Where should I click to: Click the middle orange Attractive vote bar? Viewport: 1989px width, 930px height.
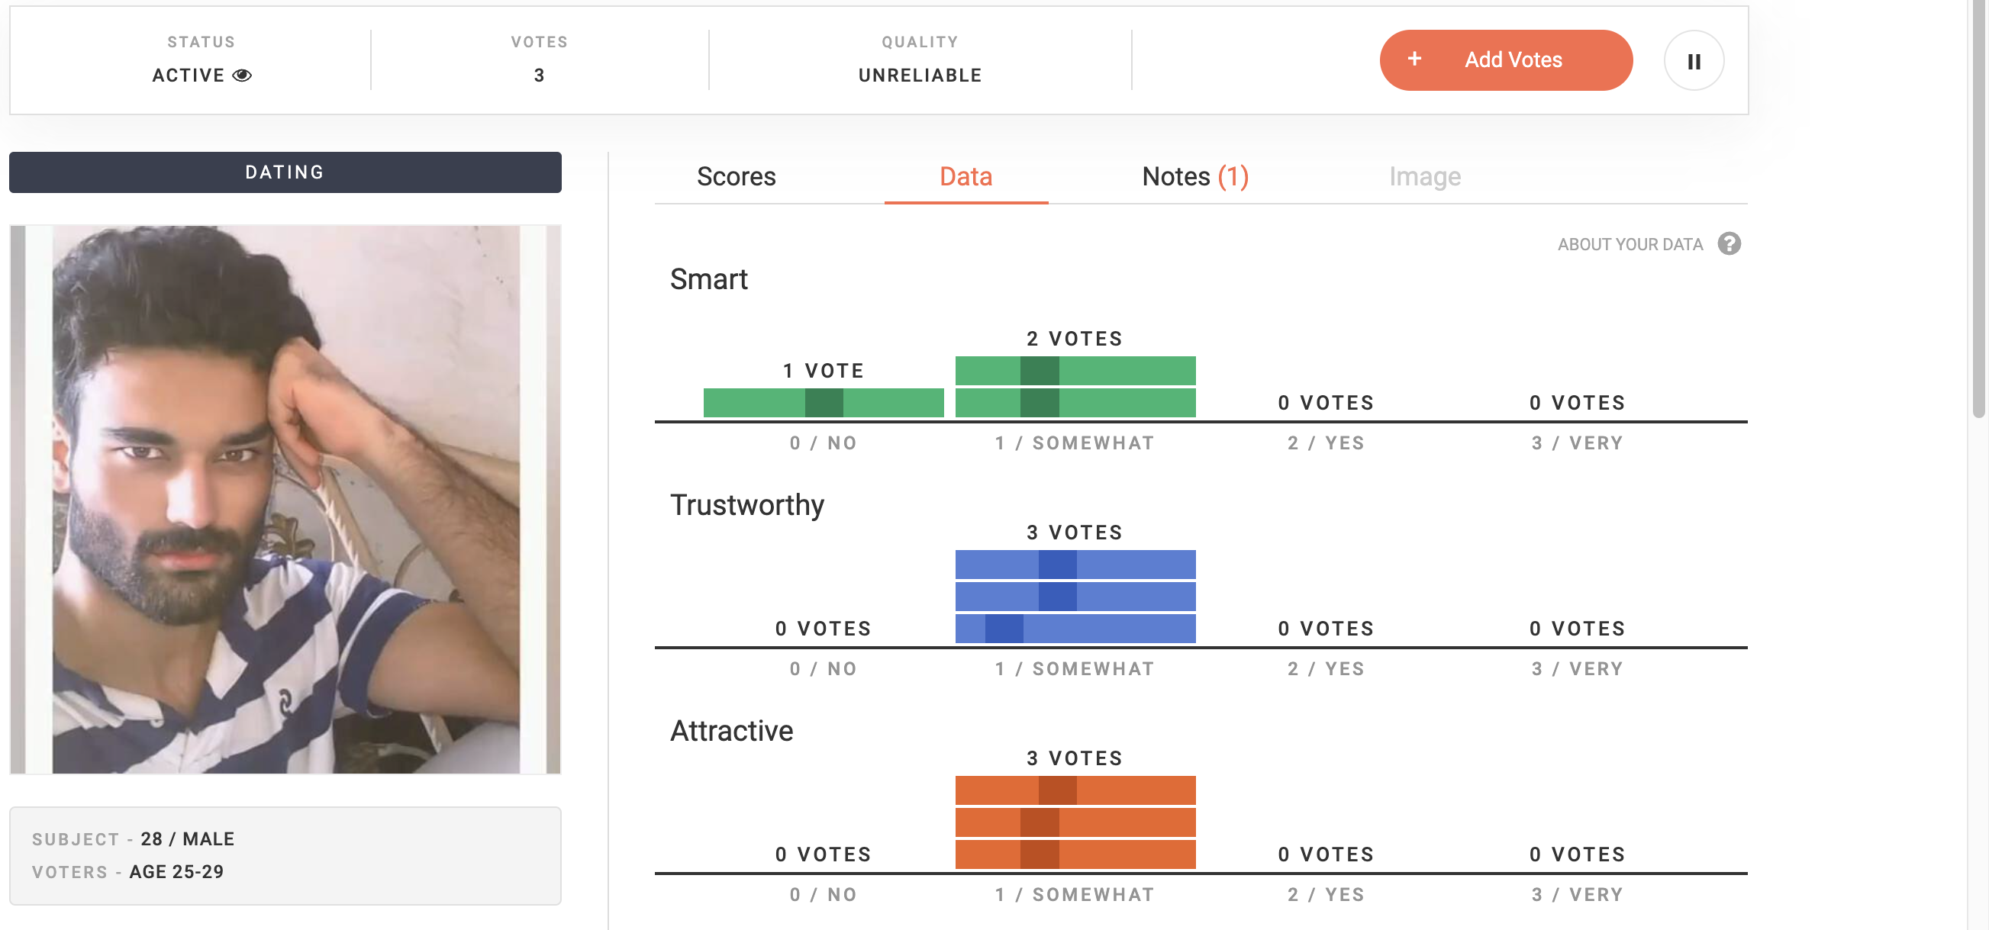point(1075,822)
